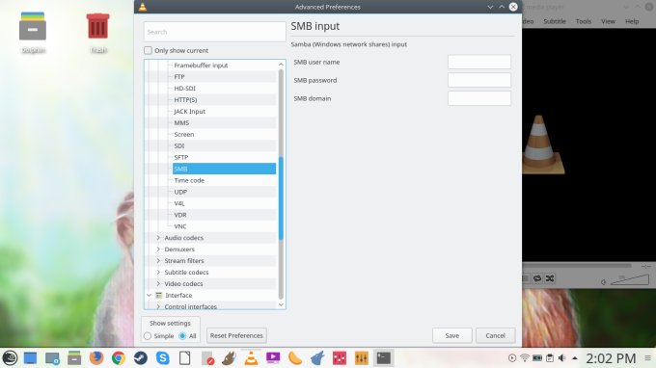
Task: Select Screen in the tree
Action: pos(183,135)
